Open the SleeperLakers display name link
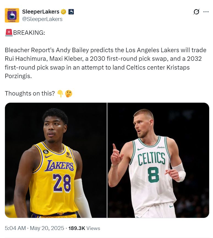This screenshot has width=213, height=238. pos(41,12)
